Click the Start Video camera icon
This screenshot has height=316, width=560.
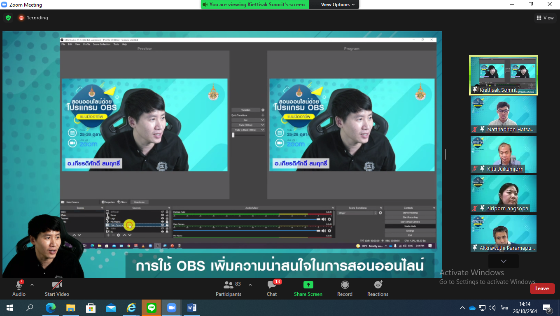point(57,285)
